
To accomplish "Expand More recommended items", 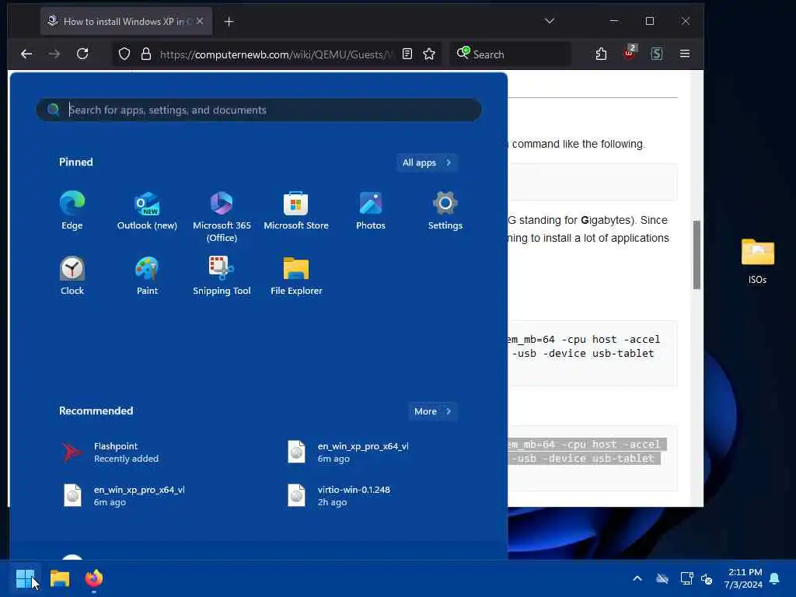I will tap(432, 411).
